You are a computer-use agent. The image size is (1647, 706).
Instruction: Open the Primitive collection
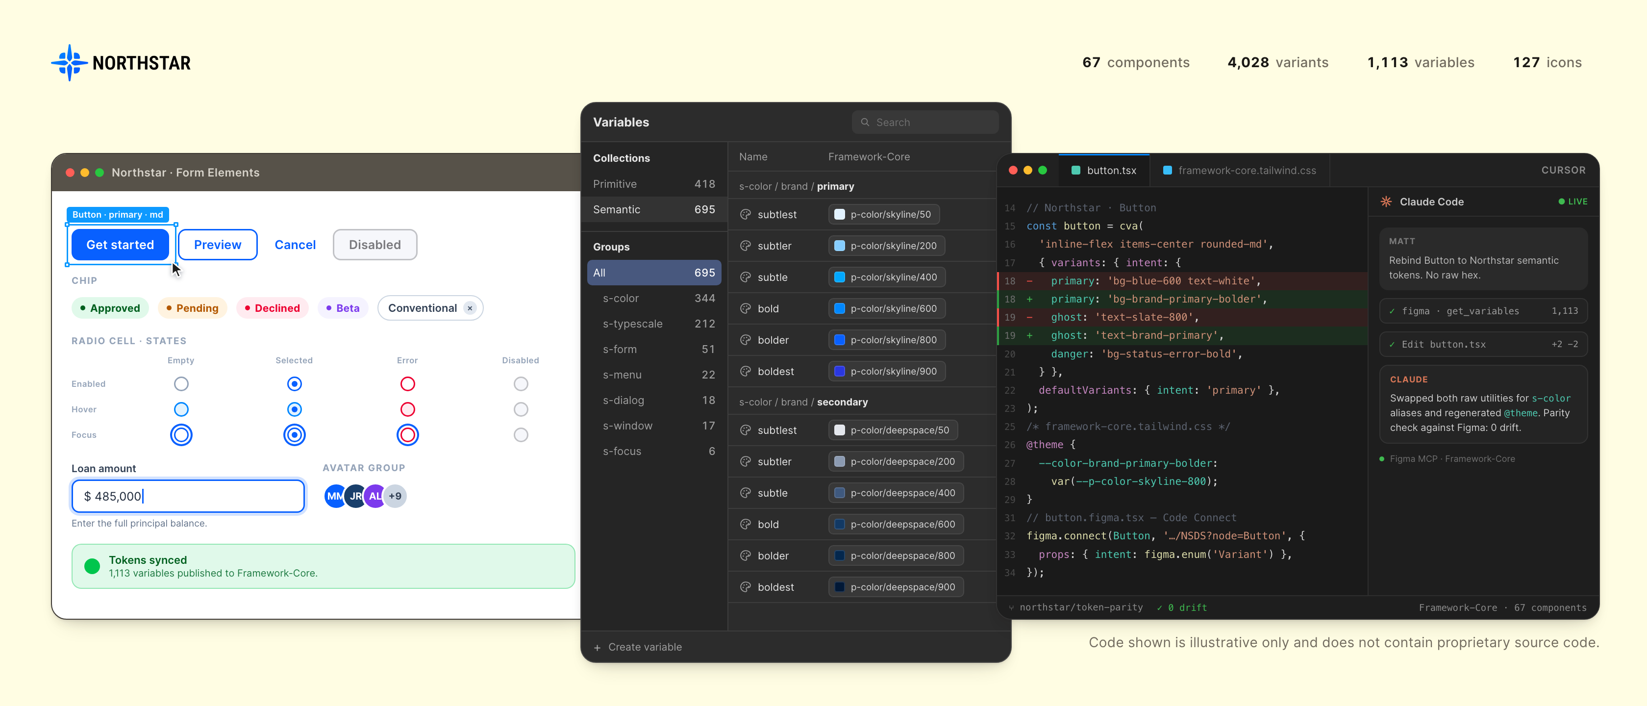pyautogui.click(x=654, y=183)
